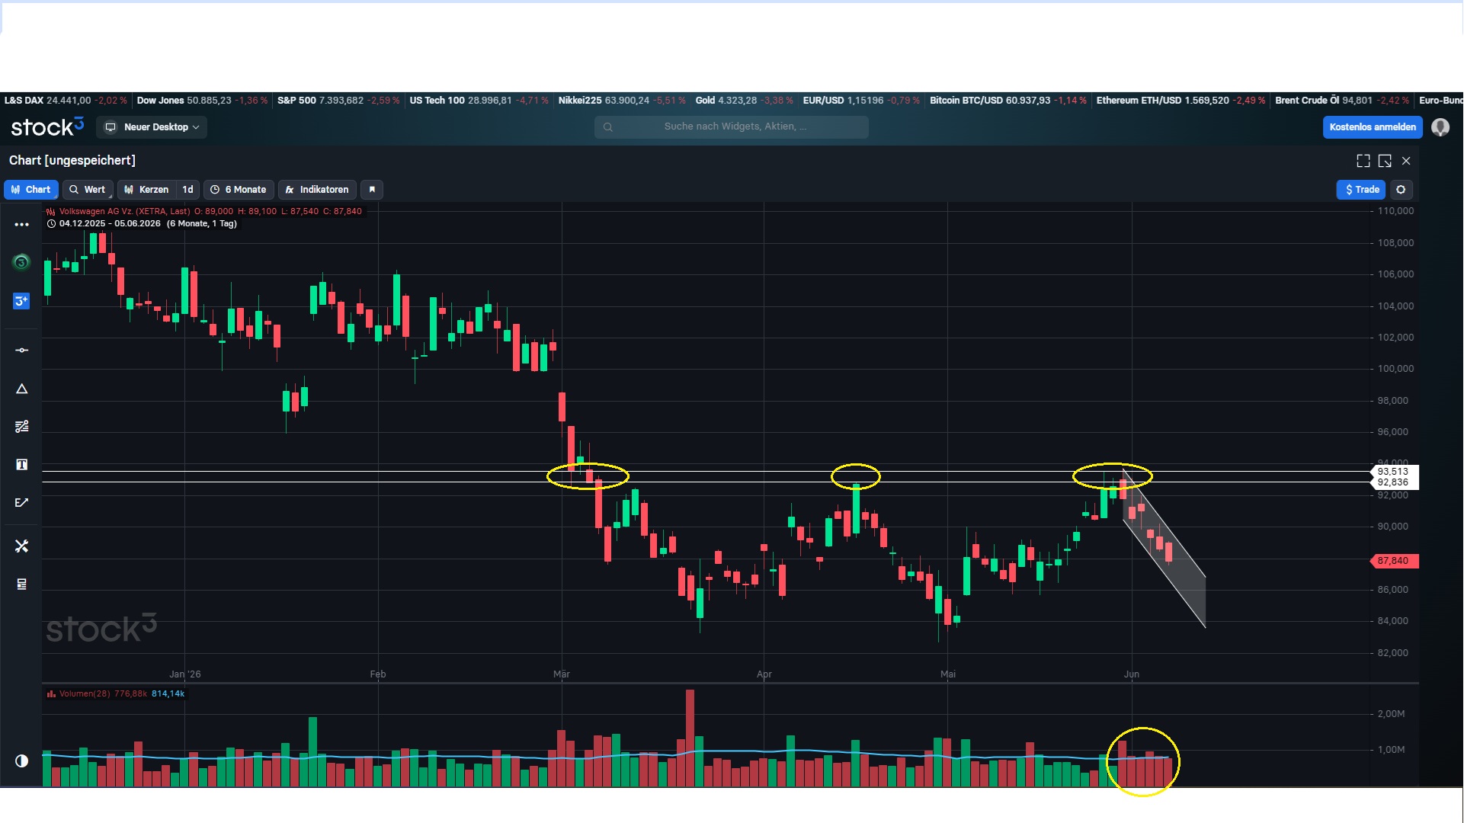This screenshot has height=823, width=1464.
Task: Click the Brent Crude Öl ticker entry
Action: click(x=1342, y=101)
